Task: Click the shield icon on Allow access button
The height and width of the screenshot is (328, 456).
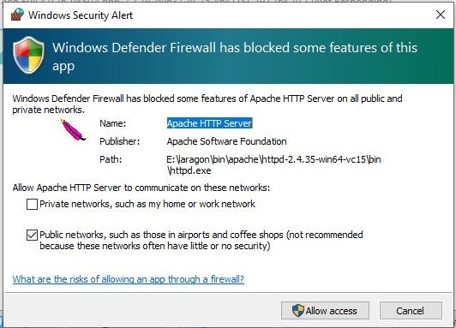Action: tap(297, 311)
